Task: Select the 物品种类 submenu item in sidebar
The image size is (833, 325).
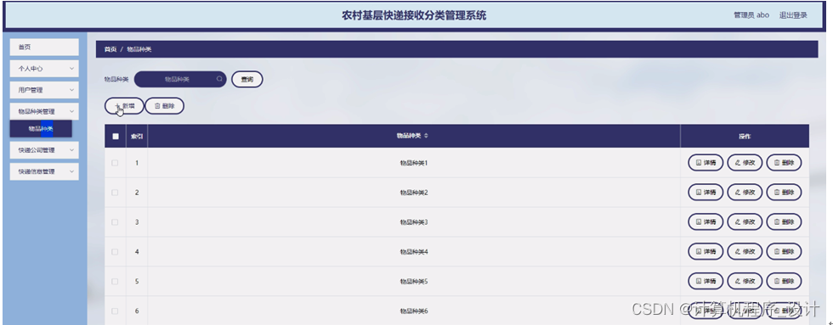Action: tap(41, 129)
